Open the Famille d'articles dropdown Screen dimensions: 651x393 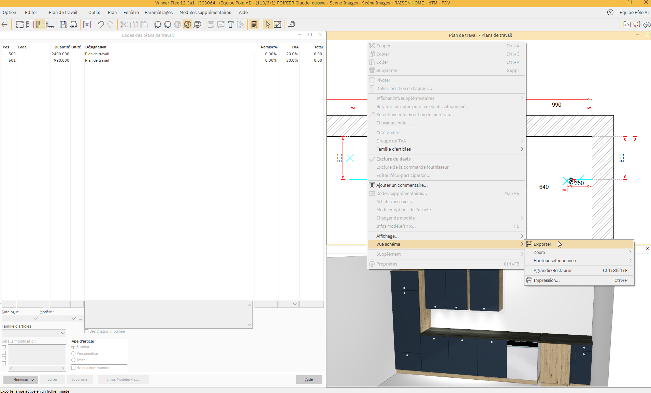pos(34,333)
